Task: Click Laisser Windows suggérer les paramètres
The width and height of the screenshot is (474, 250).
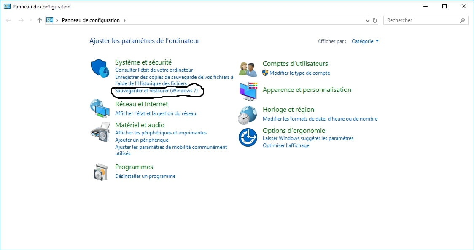Action: pos(308,138)
